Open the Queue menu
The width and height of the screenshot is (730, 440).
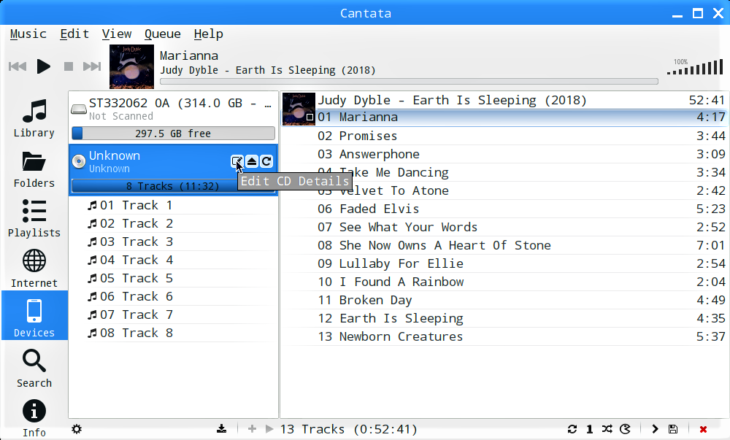163,34
